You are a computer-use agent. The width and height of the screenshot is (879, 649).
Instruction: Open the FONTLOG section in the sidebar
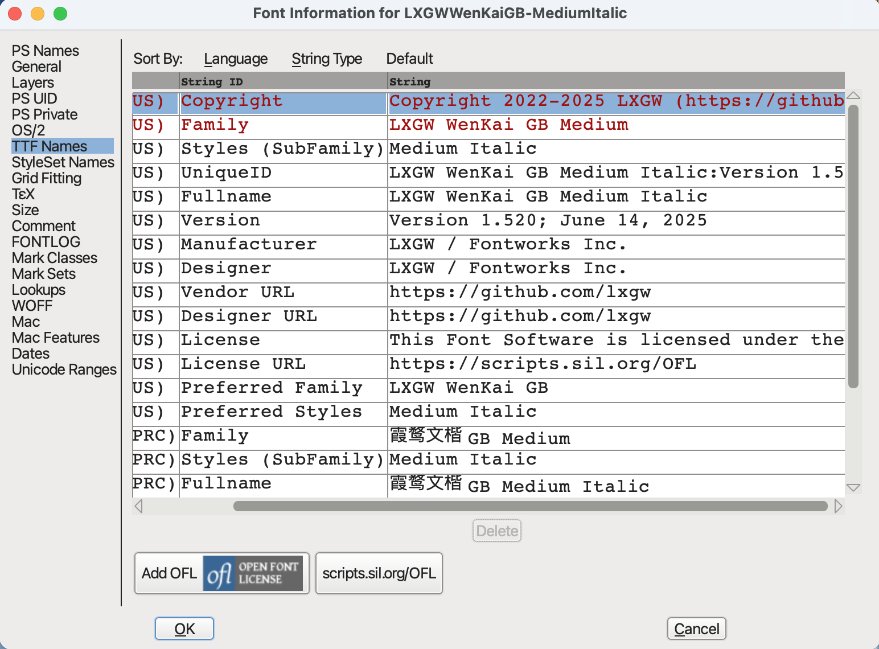[x=46, y=242]
